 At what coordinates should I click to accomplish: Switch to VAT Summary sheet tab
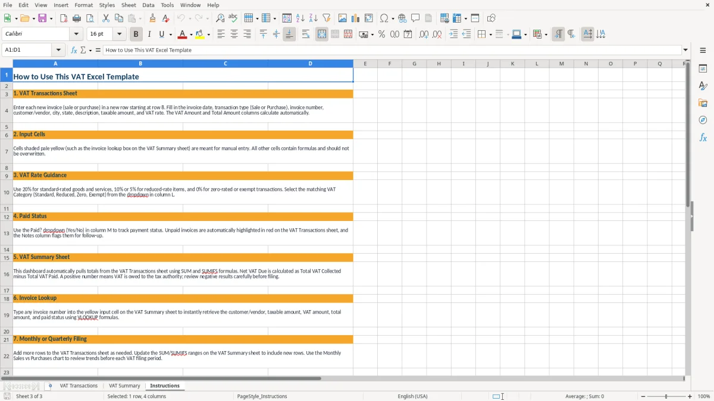124,386
